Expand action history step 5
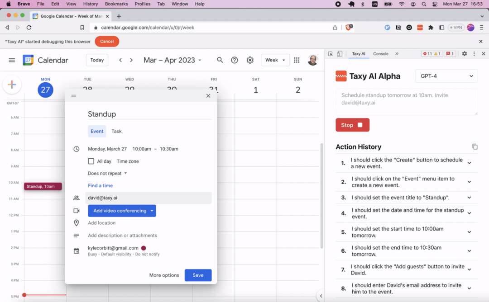This screenshot has height=302, width=489. (x=469, y=232)
